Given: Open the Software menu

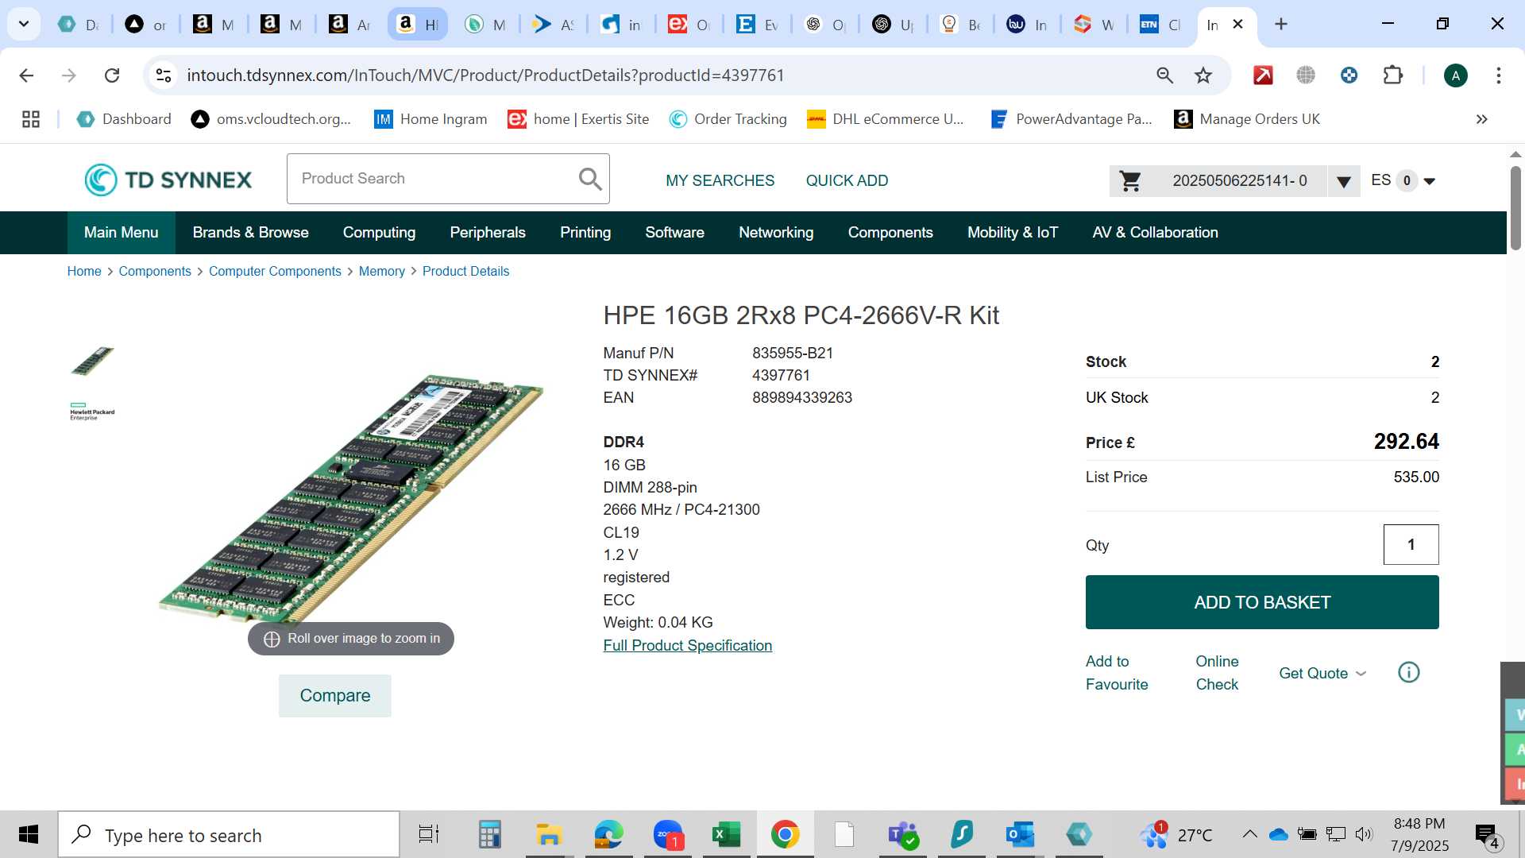Looking at the screenshot, I should click(674, 233).
